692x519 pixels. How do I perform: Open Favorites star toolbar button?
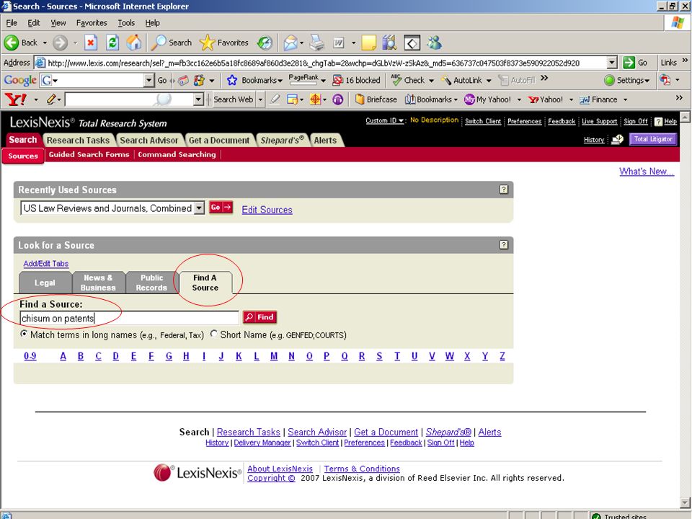(x=223, y=43)
